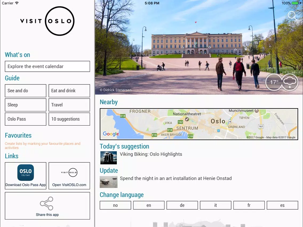The image size is (303, 227).
Task: Open the Eat and drink guide
Action: [69, 91]
